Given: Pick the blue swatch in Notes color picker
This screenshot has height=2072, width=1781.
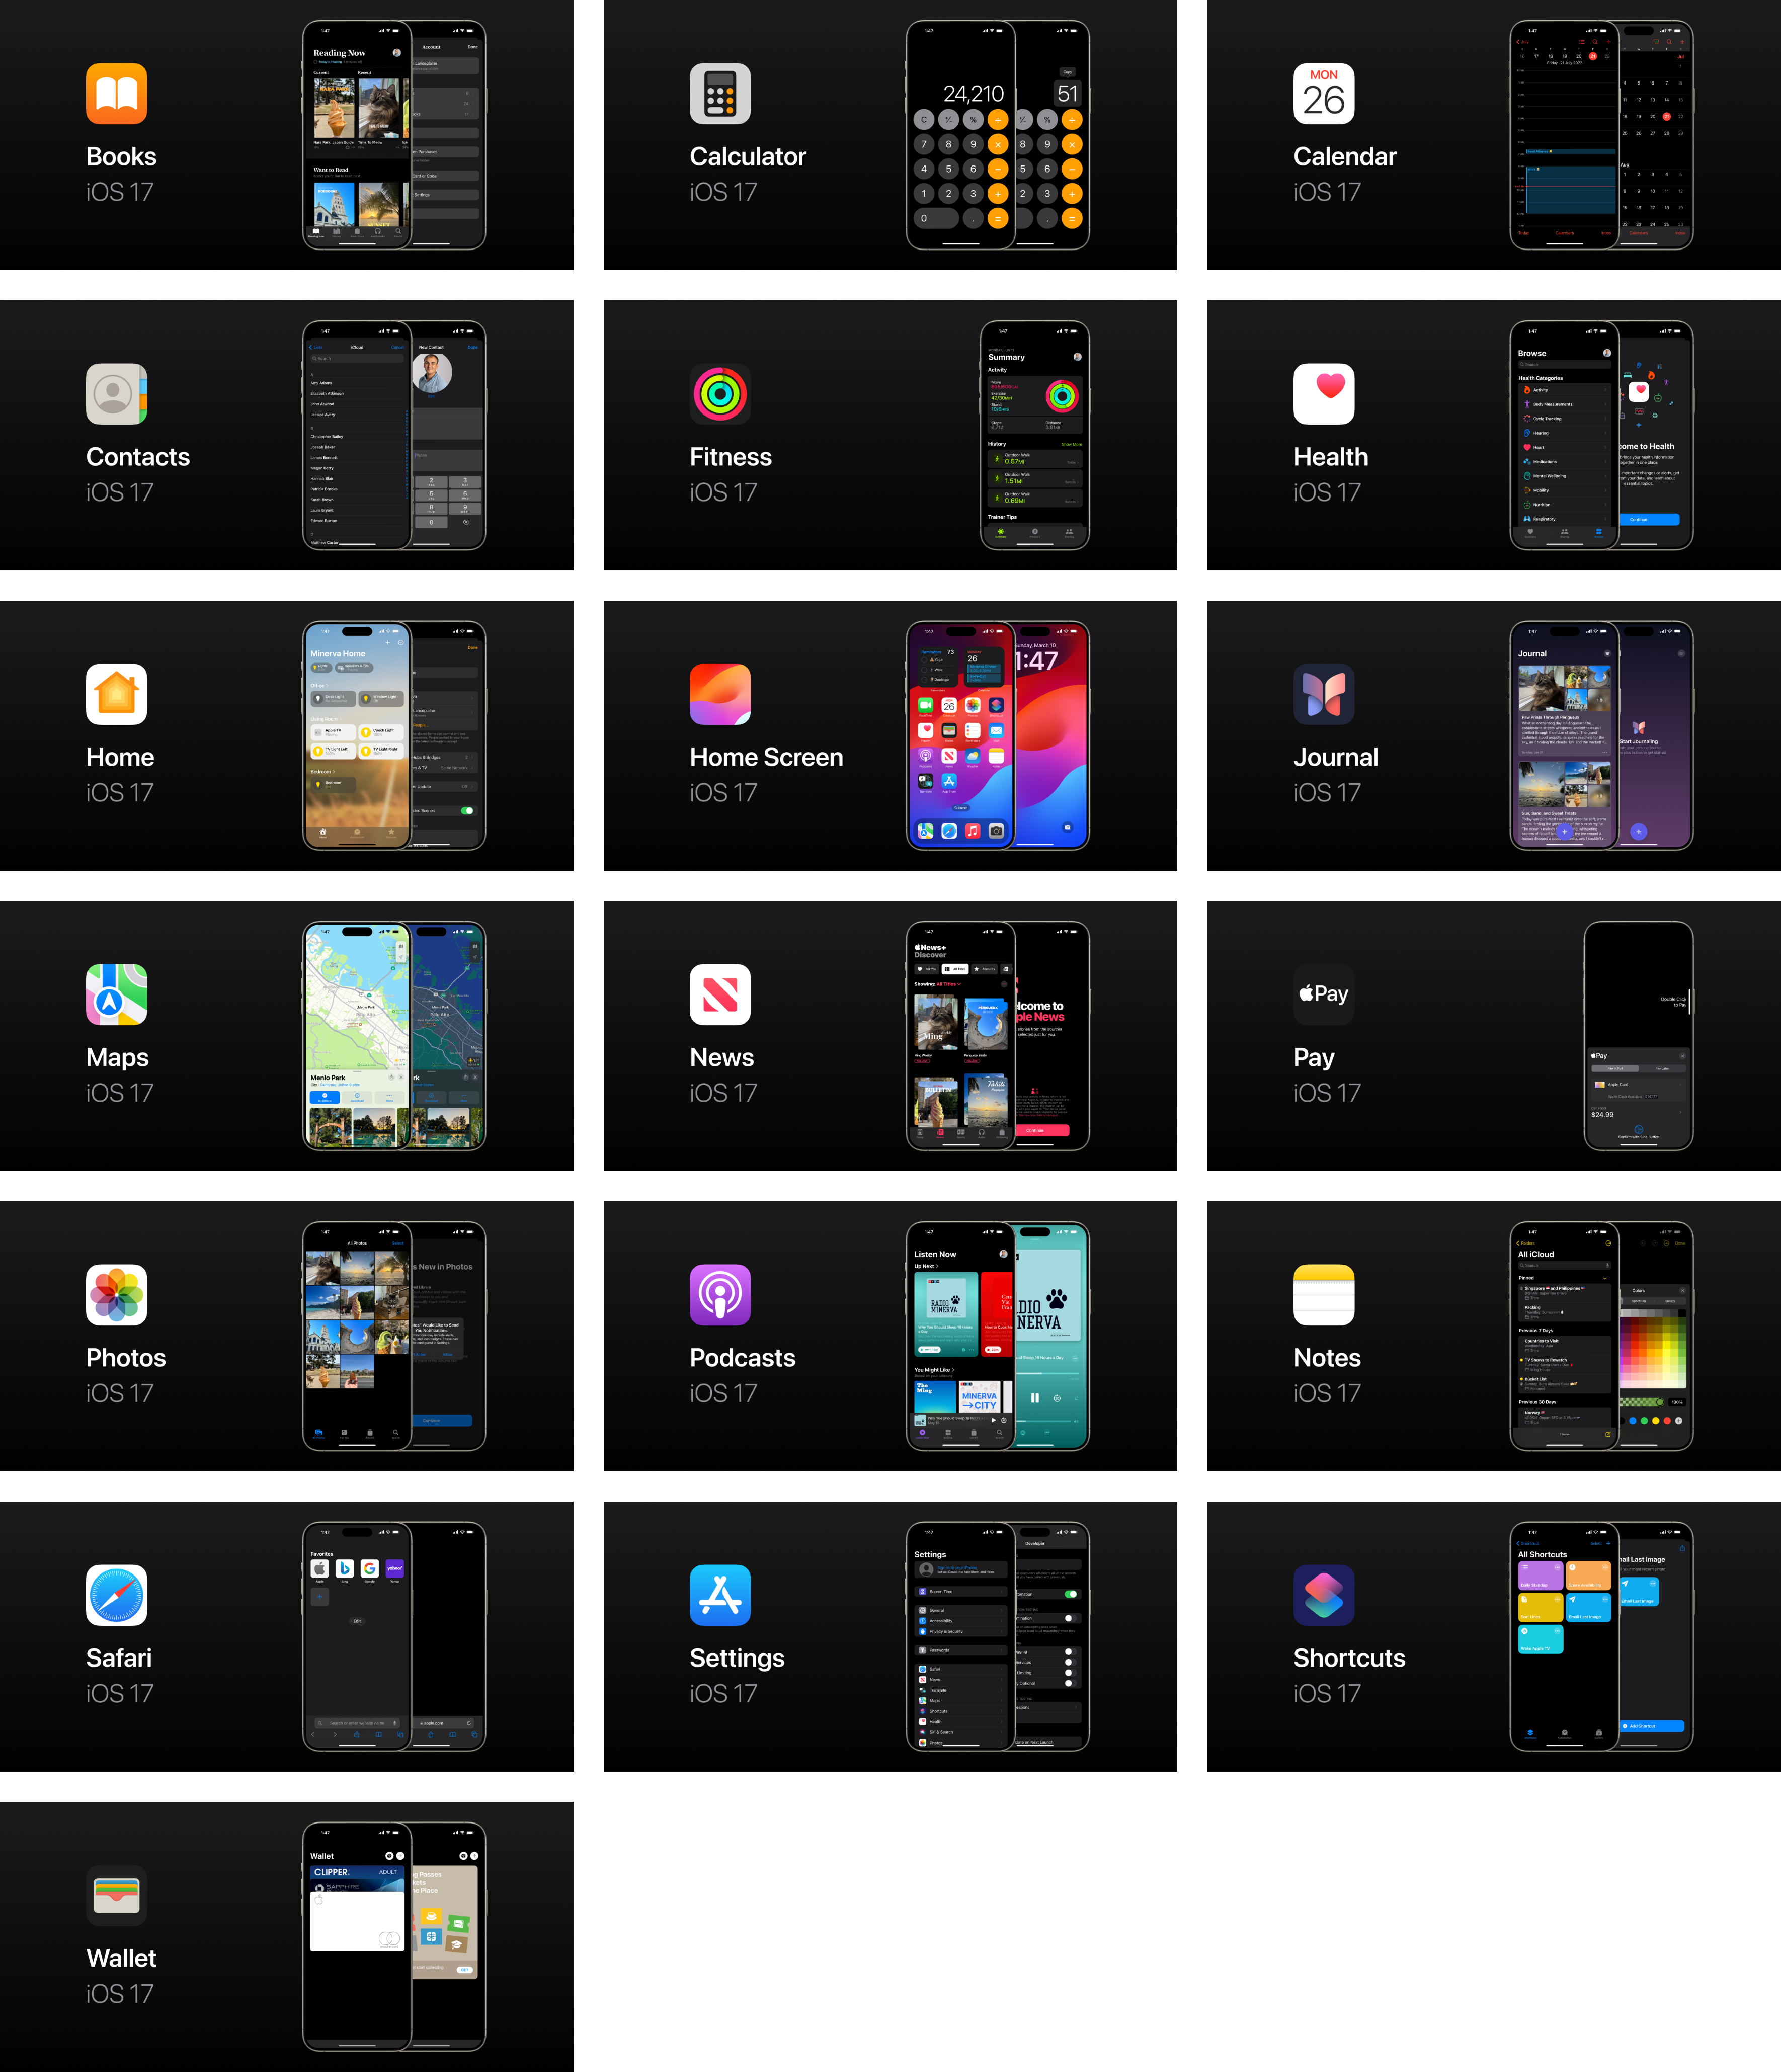Looking at the screenshot, I should [x=1633, y=1420].
